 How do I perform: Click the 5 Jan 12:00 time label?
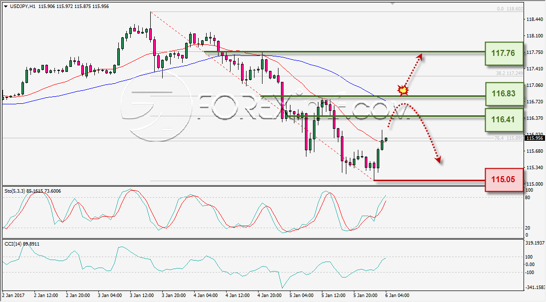(x=333, y=296)
